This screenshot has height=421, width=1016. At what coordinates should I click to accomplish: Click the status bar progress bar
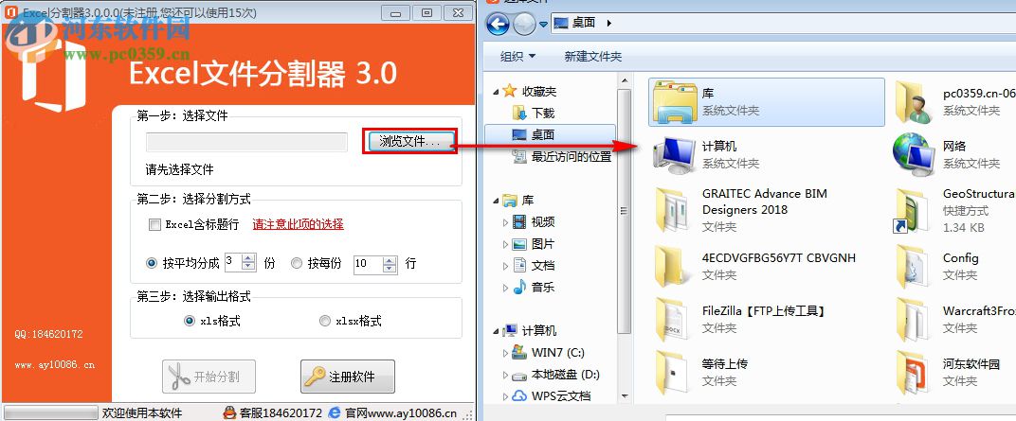[50, 412]
